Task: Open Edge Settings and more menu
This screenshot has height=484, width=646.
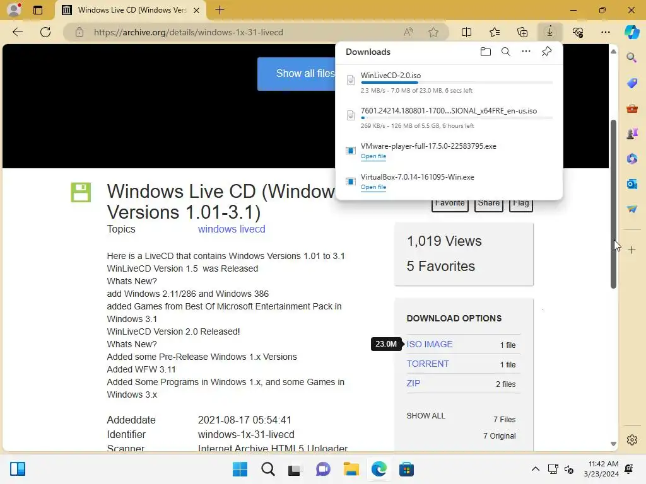Action: click(x=605, y=32)
